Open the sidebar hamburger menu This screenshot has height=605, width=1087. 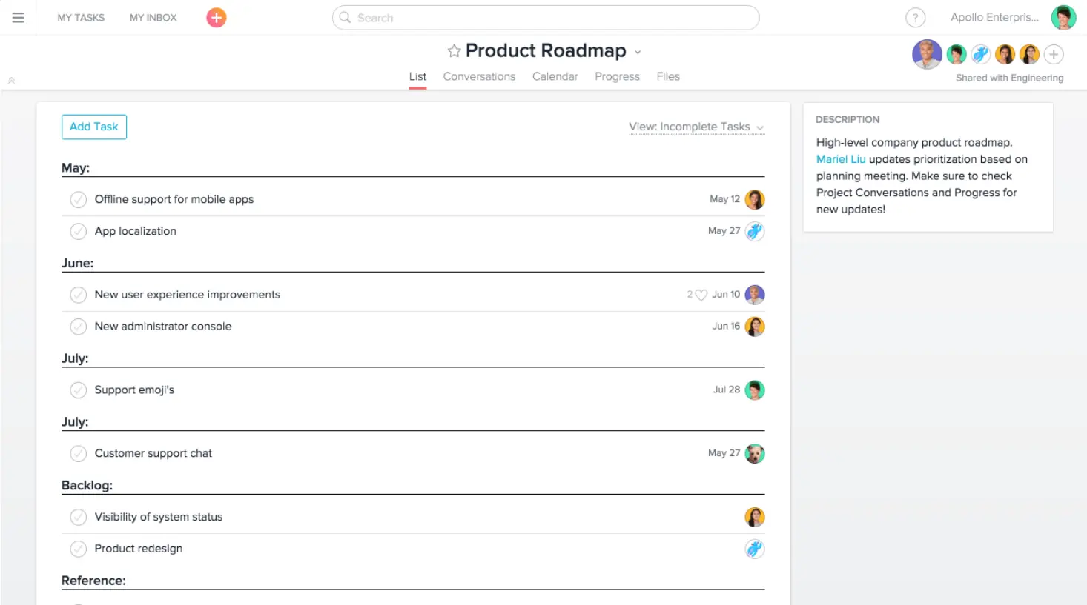point(18,17)
